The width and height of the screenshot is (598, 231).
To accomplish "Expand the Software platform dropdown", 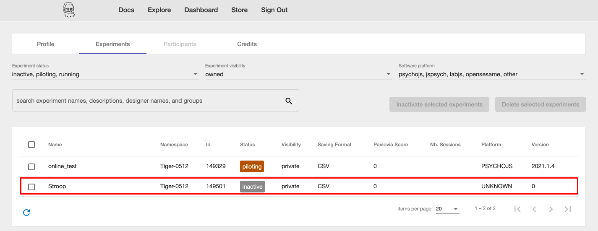I will (x=491, y=74).
